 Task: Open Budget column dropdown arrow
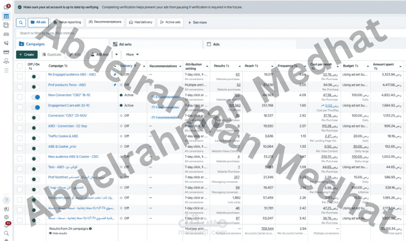(368, 66)
